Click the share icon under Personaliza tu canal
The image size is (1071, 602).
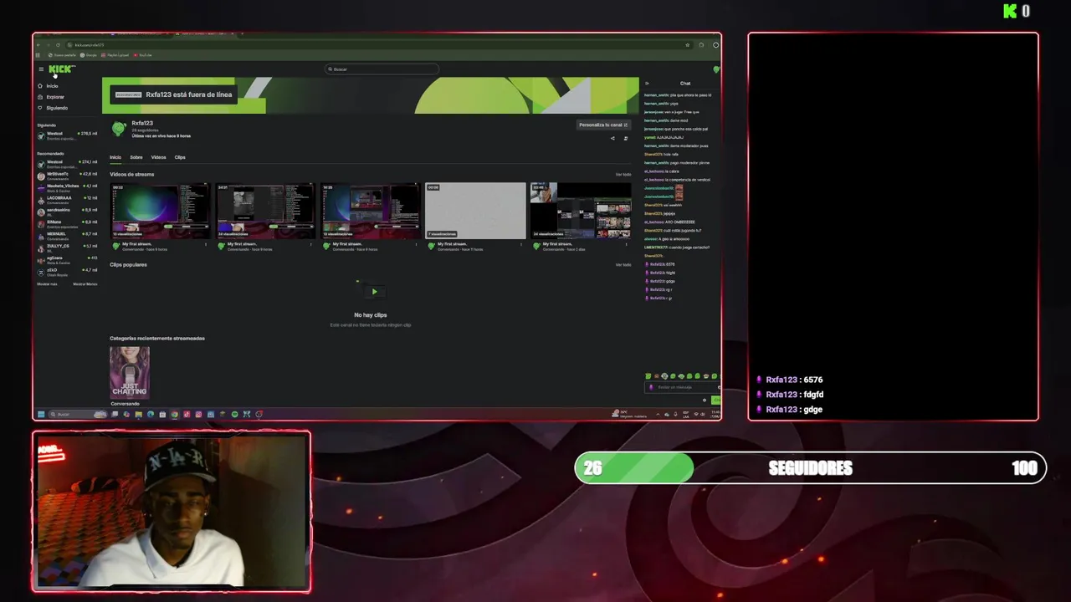point(612,139)
